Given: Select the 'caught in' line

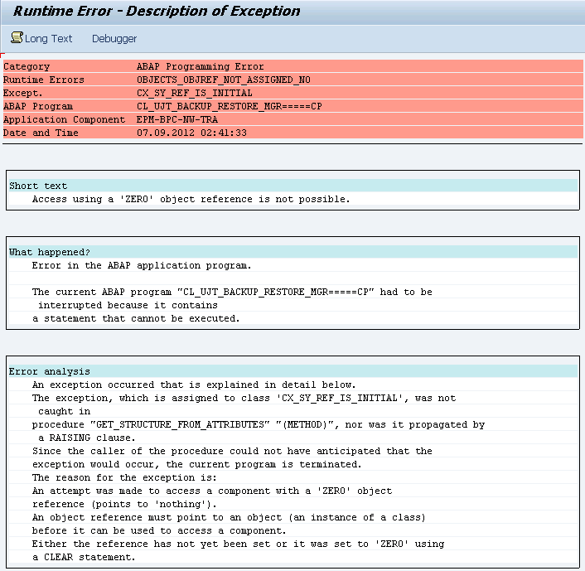Looking at the screenshot, I should pos(64,411).
